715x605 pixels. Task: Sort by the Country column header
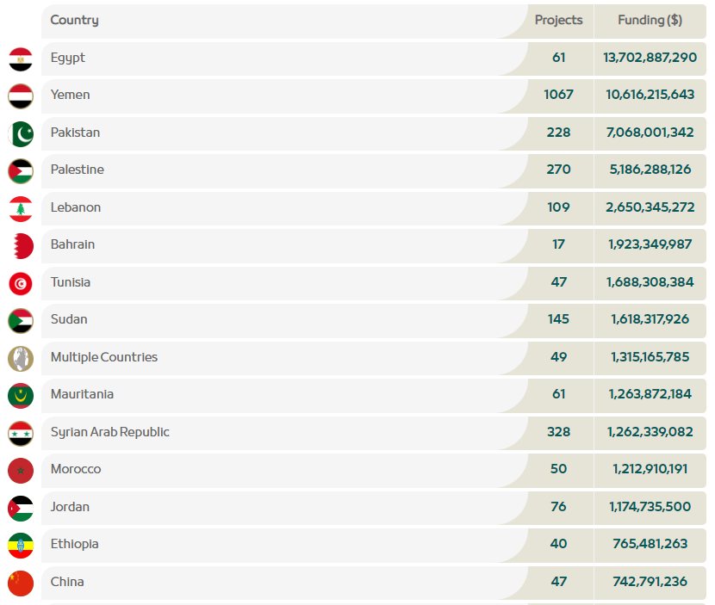click(75, 21)
